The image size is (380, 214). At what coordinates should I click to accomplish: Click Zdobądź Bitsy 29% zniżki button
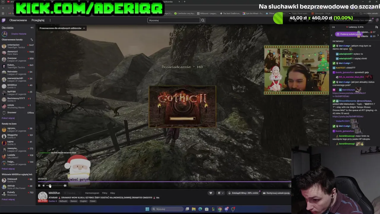tap(243, 193)
